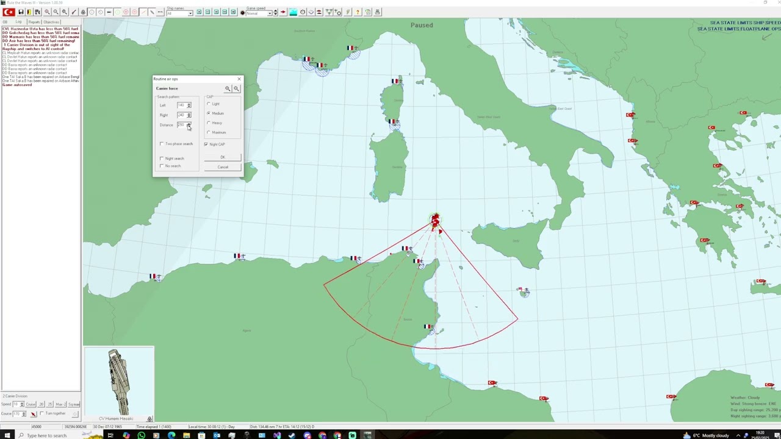Viewport: 781px width, 439px height.
Task: Adjust the Right search angle stepper
Action: tap(189, 115)
